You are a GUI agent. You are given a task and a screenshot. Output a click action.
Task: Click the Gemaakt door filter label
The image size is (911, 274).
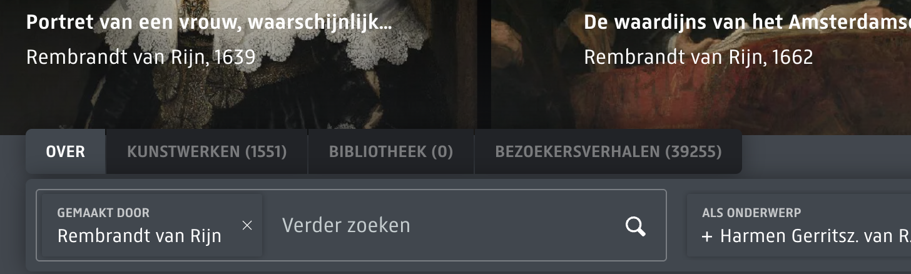click(x=103, y=213)
